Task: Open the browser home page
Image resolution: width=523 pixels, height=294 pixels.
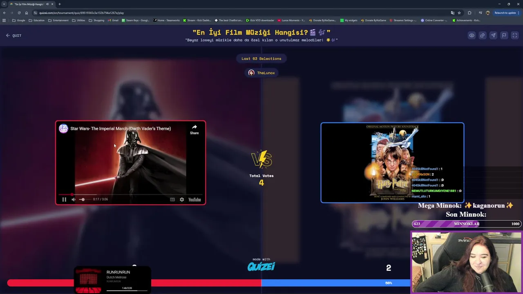Action: pyautogui.click(x=27, y=13)
